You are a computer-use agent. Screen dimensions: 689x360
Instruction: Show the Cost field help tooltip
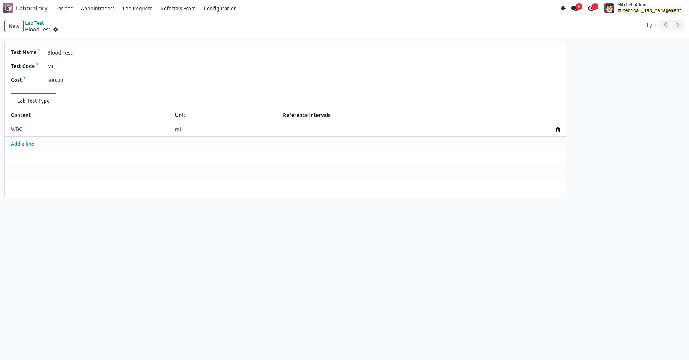click(x=24, y=78)
